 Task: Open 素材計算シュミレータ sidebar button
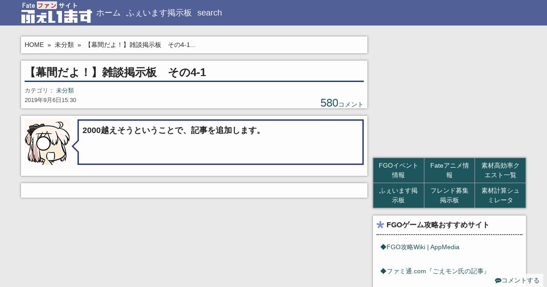click(500, 195)
